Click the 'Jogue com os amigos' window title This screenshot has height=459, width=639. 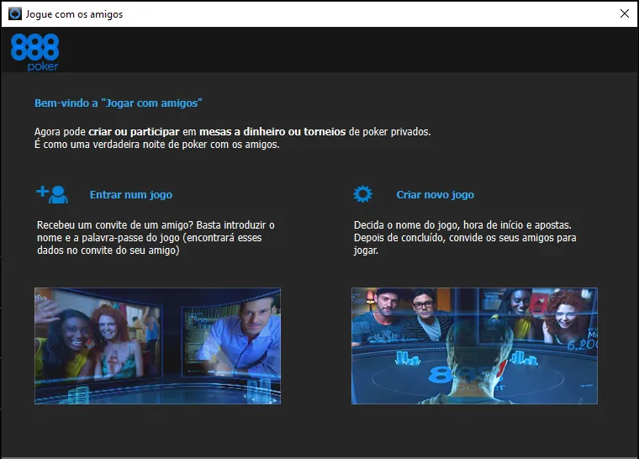74,14
